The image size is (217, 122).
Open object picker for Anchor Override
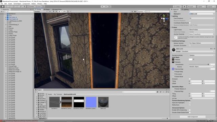click(x=214, y=34)
